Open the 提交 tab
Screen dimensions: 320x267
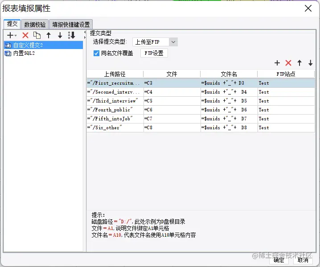tap(12, 24)
